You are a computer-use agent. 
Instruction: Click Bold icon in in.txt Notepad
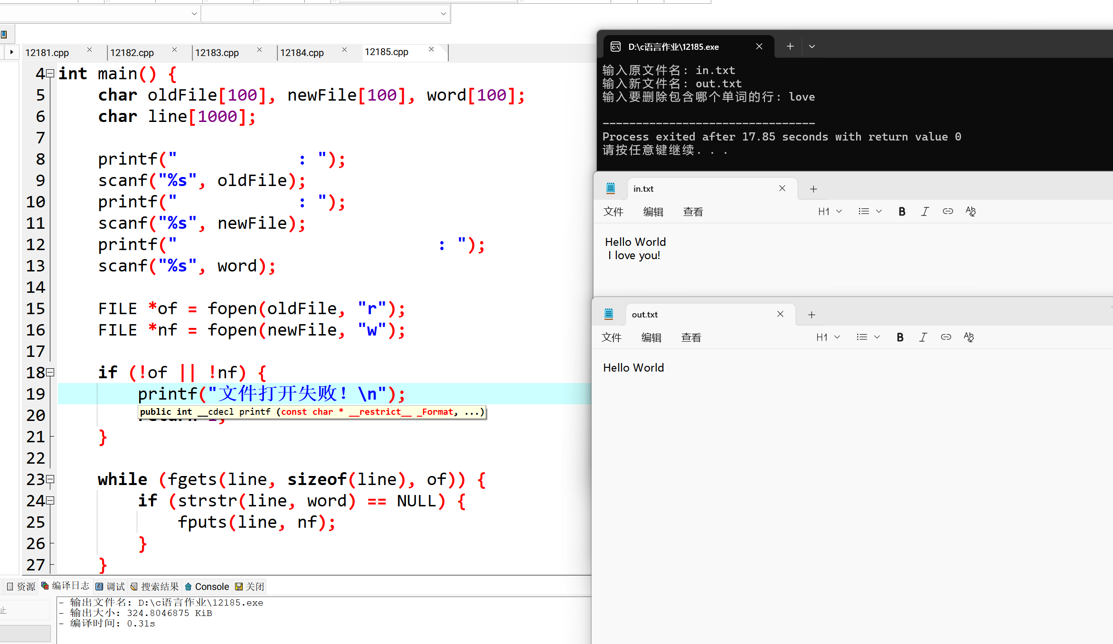pyautogui.click(x=902, y=212)
